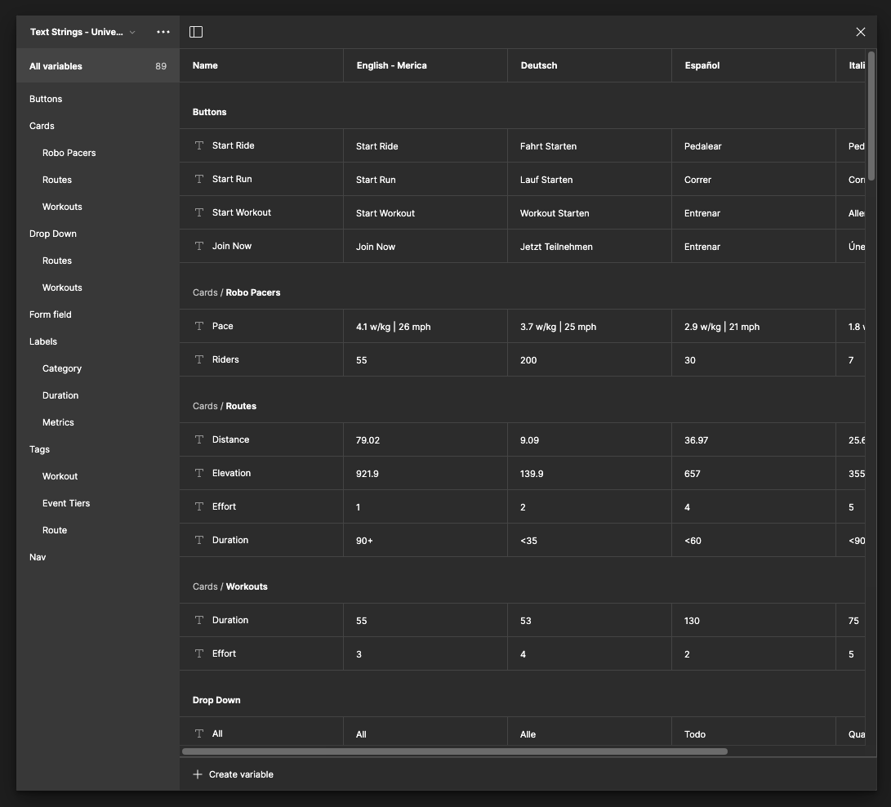This screenshot has width=891, height=807.
Task: Click the Deutsch column header
Action: pos(539,65)
